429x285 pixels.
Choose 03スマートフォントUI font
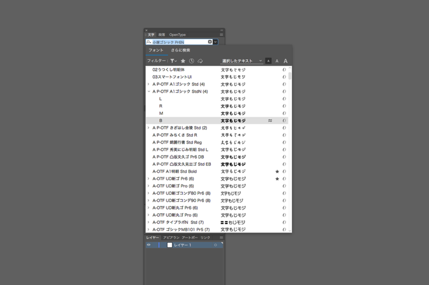172,77
